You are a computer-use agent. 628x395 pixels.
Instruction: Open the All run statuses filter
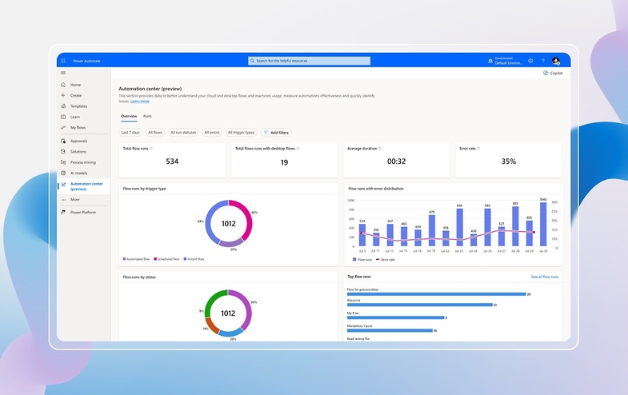[183, 133]
